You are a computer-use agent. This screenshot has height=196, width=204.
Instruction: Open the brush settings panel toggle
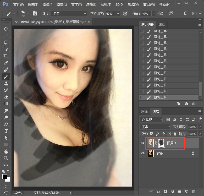35,13
